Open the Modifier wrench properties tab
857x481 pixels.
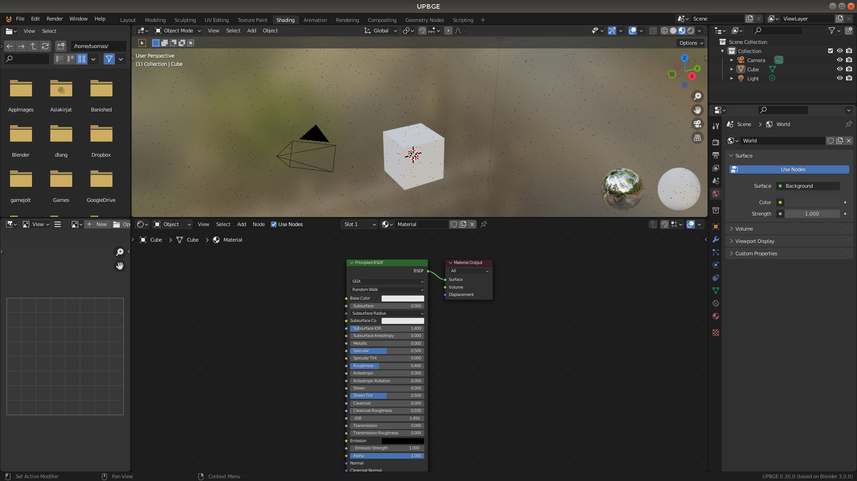[716, 239]
